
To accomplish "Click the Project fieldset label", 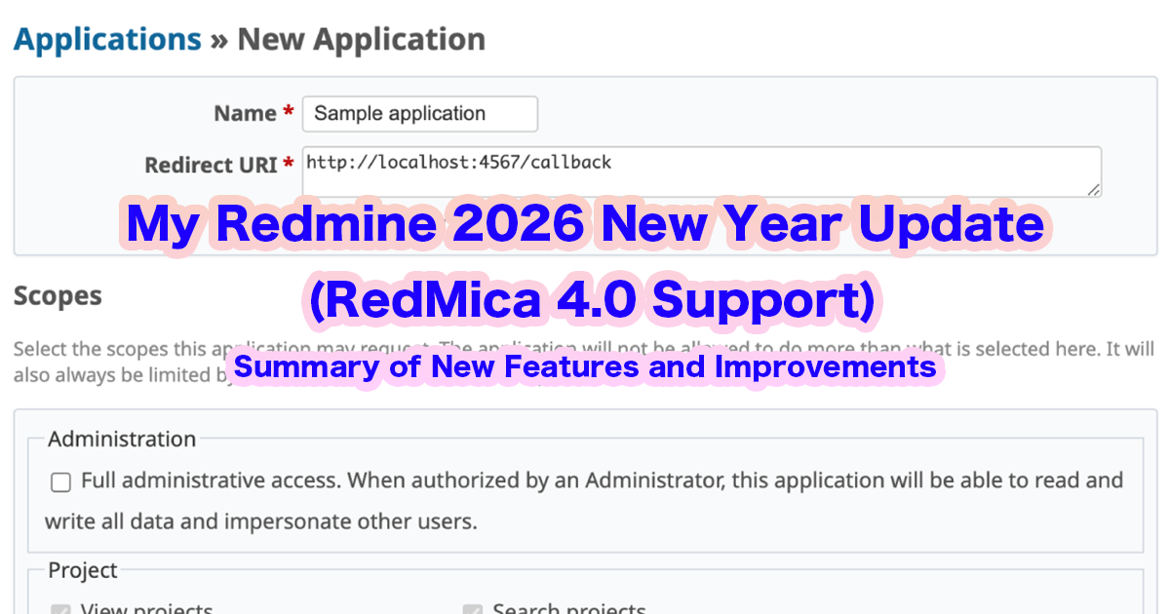I will pos(82,570).
